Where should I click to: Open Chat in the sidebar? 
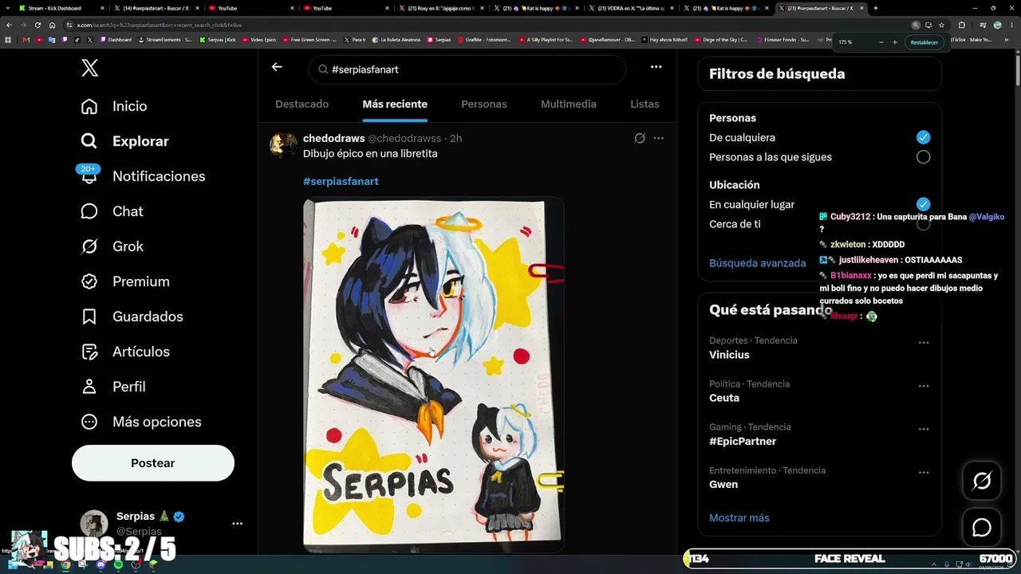tap(112, 211)
